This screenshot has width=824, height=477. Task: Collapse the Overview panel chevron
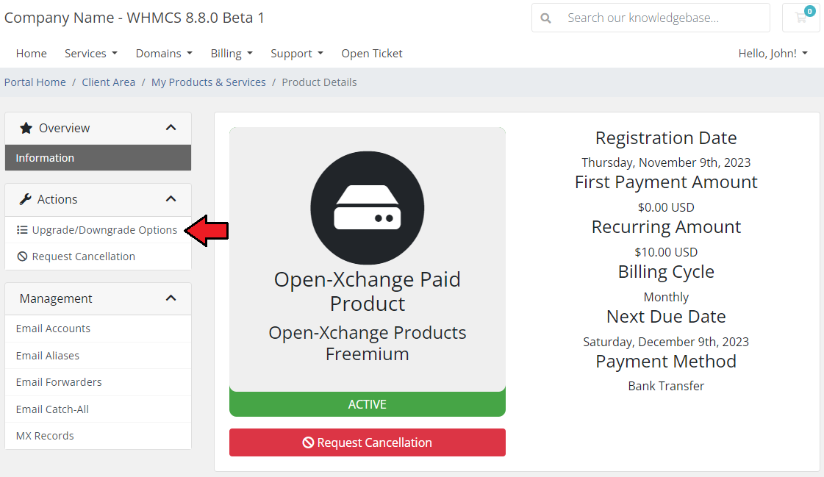pos(171,128)
